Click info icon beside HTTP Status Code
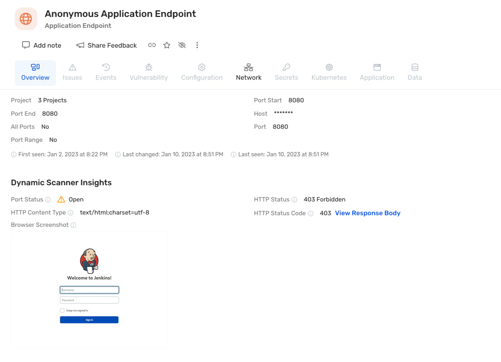This screenshot has width=501, height=362. tap(311, 213)
